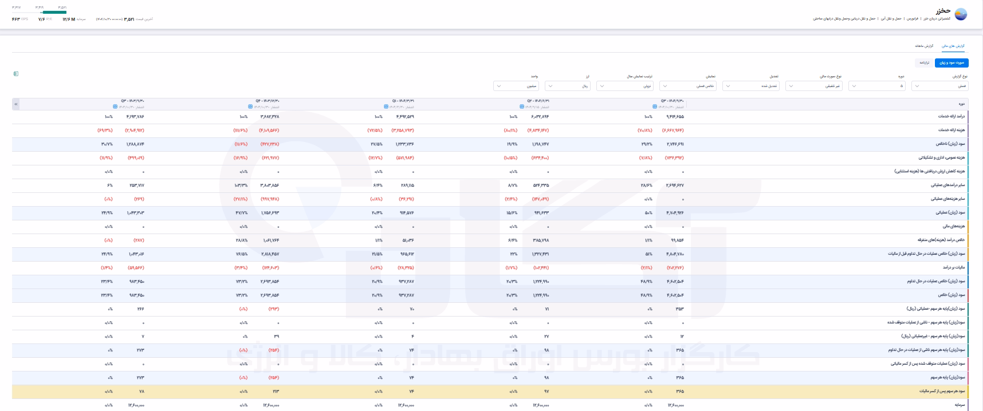Click the double-chevron table scroll arrow
The image size is (983, 411).
point(16,104)
